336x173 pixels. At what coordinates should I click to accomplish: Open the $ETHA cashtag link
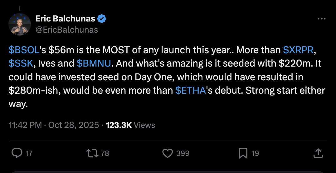(190, 90)
